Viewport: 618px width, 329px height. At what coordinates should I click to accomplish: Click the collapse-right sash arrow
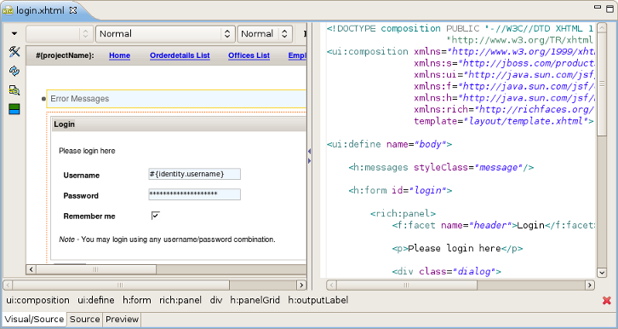pyautogui.click(x=309, y=161)
